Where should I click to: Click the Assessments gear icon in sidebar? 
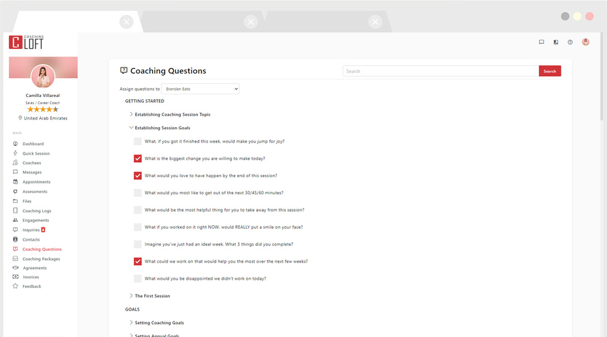15,192
